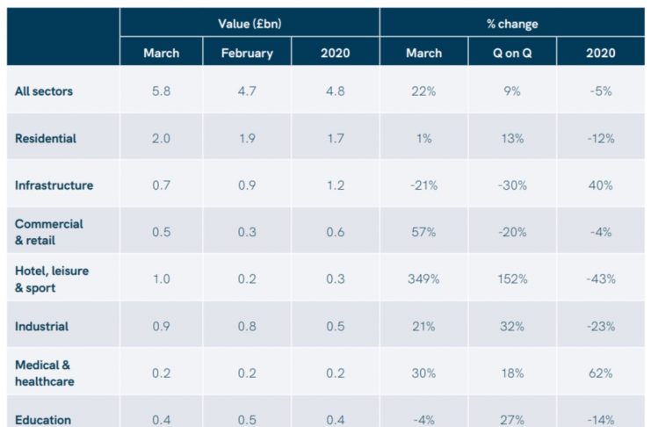Click the '% change' group header
The width and height of the screenshot is (651, 427).
pyautogui.click(x=512, y=24)
